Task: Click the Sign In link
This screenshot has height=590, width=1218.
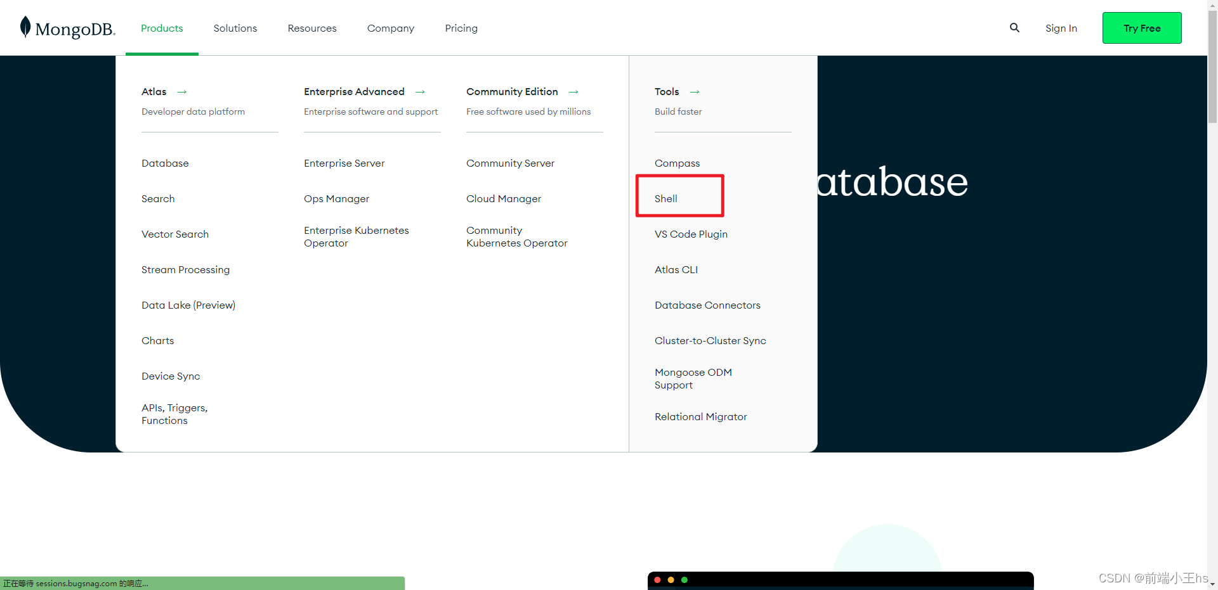Action: click(1061, 29)
